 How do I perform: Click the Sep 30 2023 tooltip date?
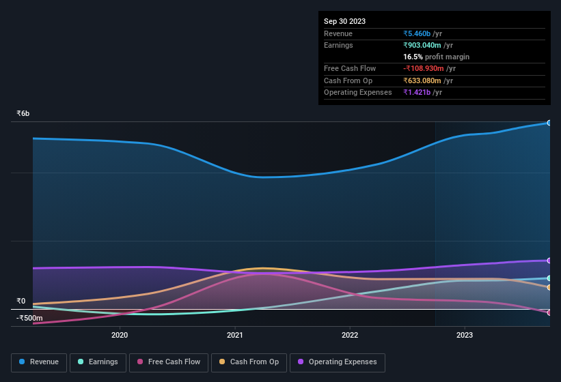[344, 21]
